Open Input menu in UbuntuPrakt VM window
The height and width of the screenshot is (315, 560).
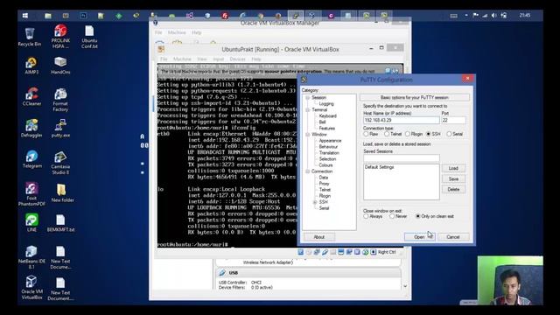[218, 59]
